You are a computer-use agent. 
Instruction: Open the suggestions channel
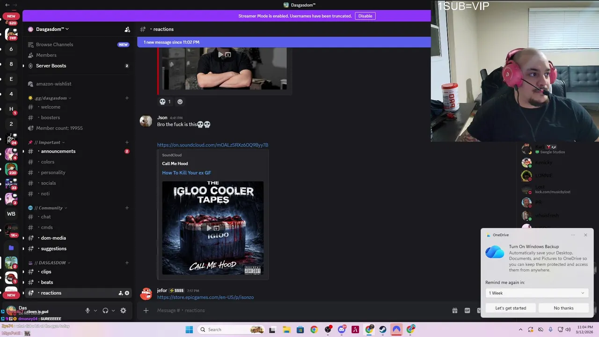click(78, 249)
